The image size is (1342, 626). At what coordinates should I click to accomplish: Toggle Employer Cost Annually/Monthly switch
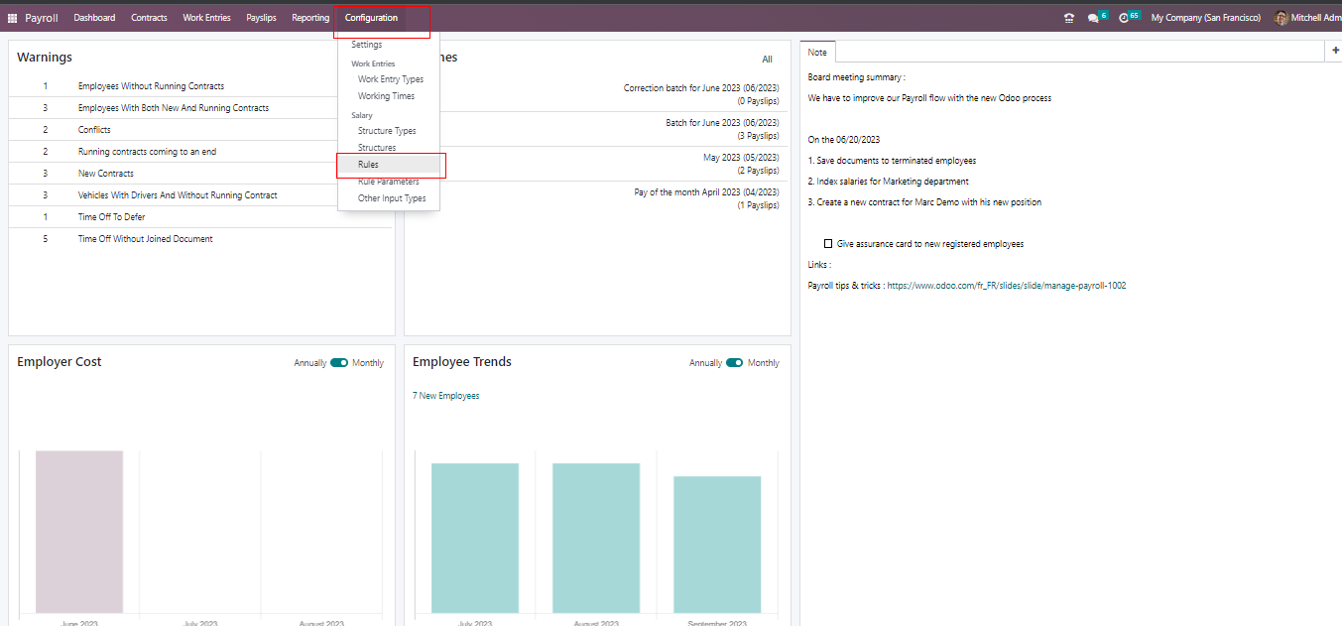coord(339,363)
